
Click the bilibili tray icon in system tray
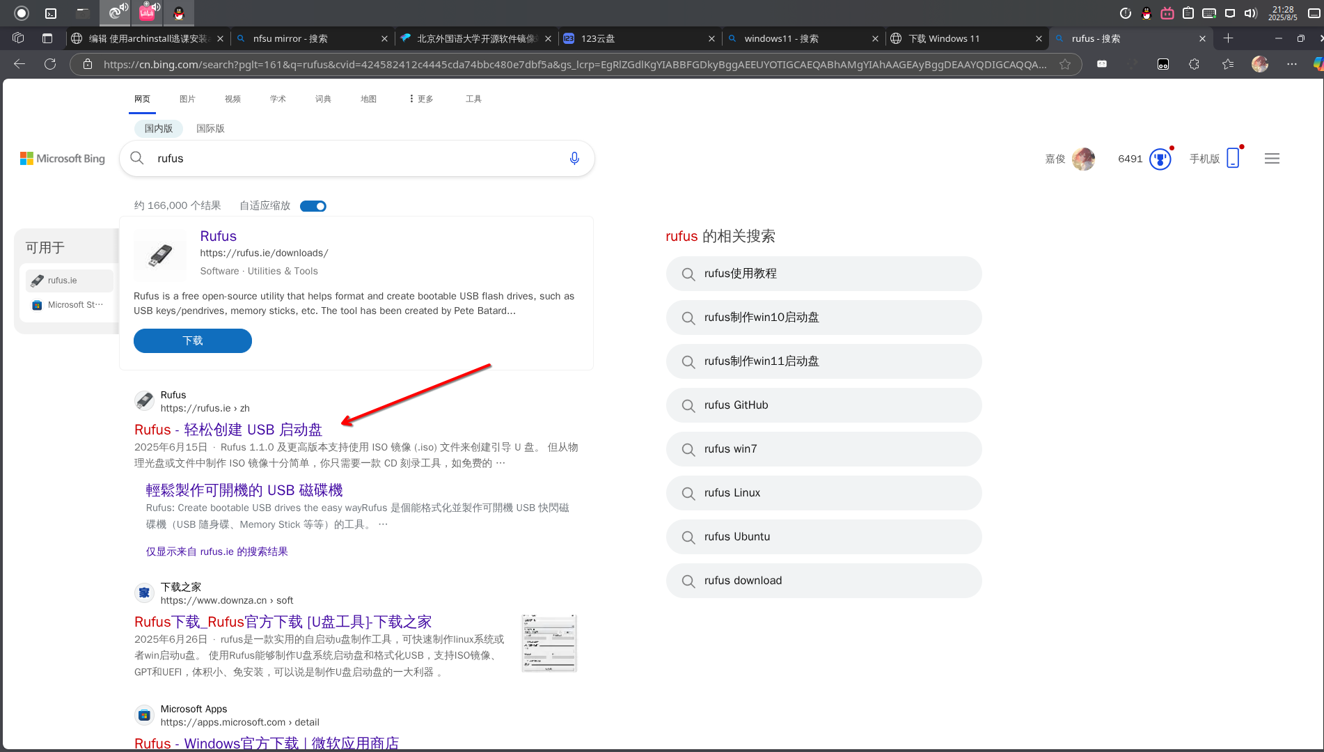(x=1167, y=13)
